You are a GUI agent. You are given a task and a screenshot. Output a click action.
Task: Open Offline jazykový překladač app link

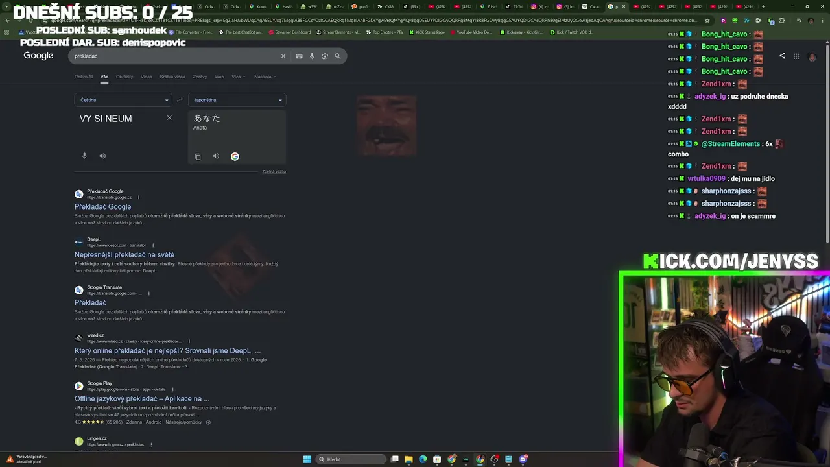click(142, 399)
